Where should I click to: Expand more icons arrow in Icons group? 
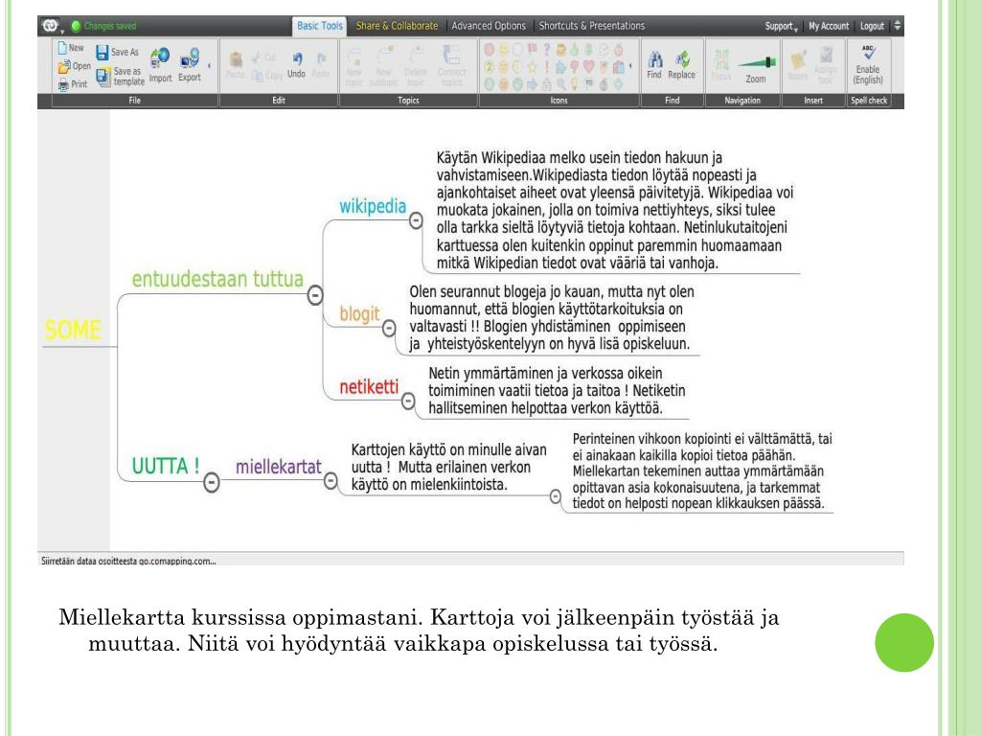(x=630, y=66)
